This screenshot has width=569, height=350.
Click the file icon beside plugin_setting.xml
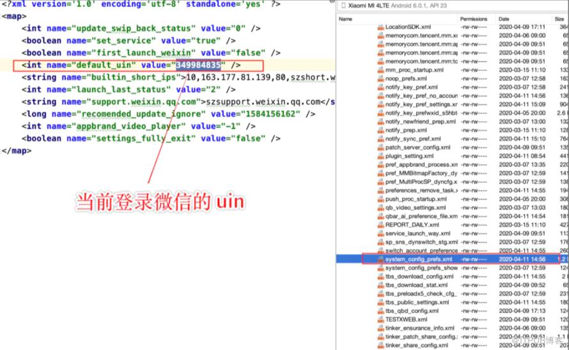(x=380, y=156)
